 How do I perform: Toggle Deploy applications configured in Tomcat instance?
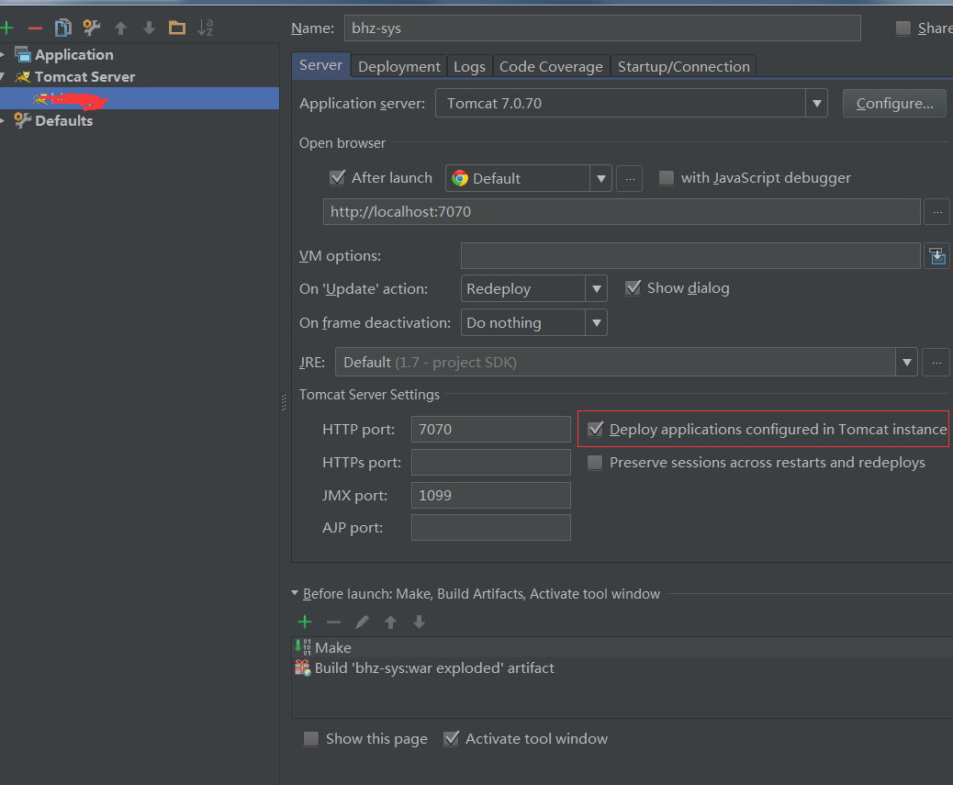(596, 429)
